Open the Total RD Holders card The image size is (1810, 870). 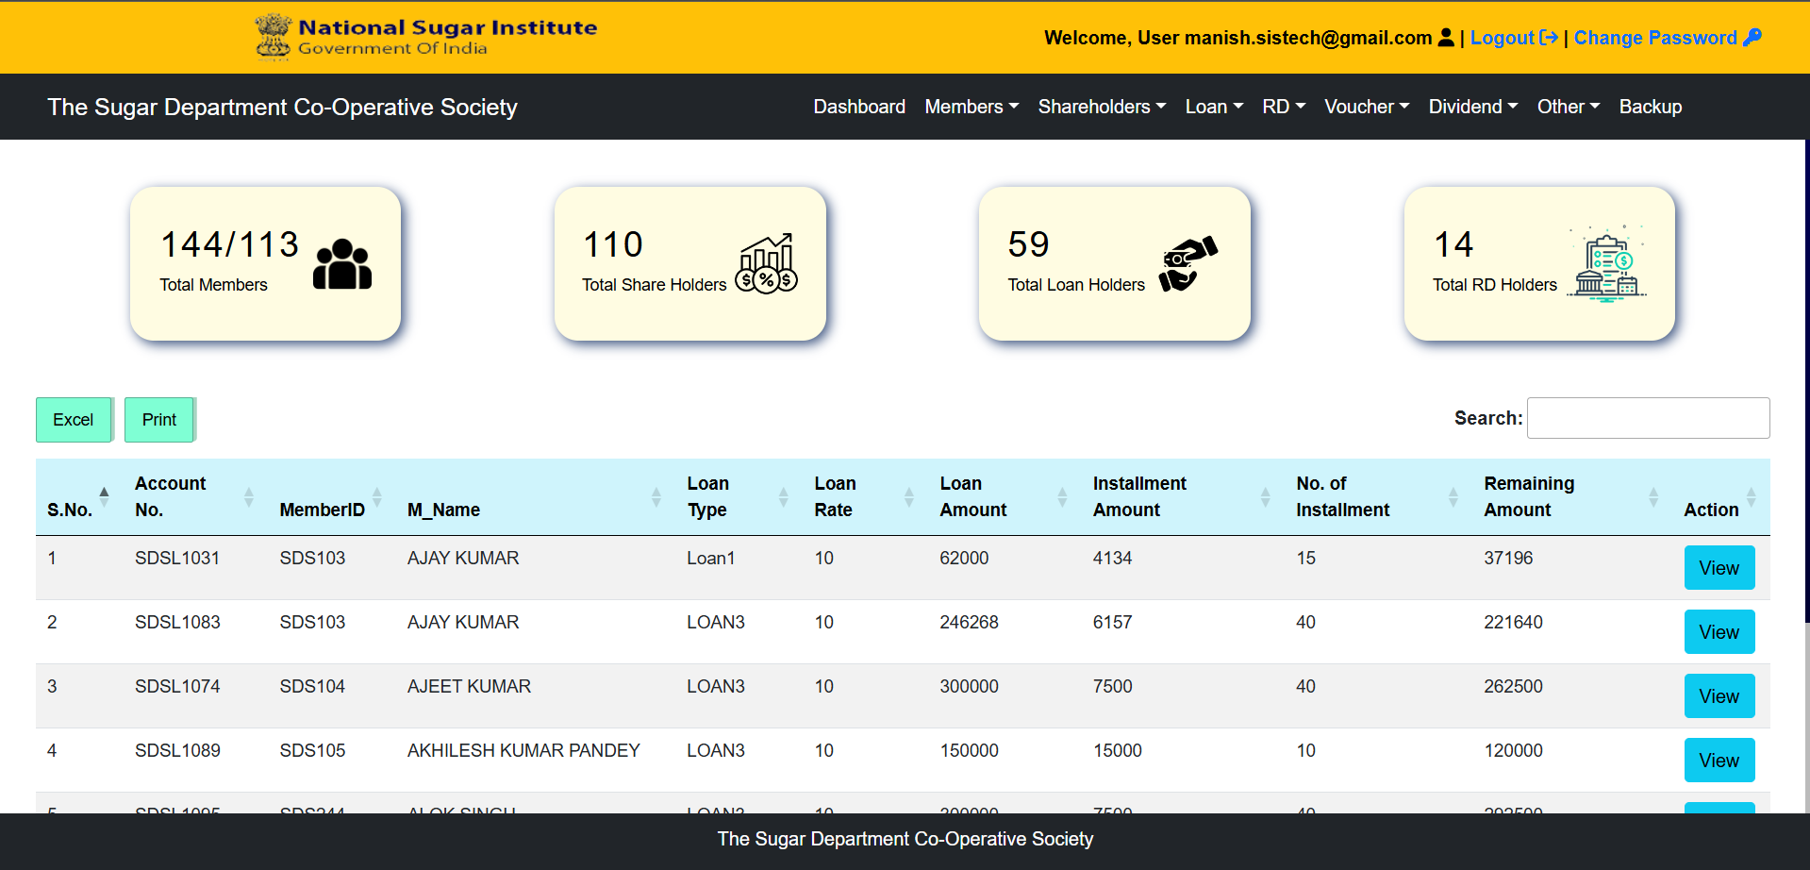[x=1539, y=263]
